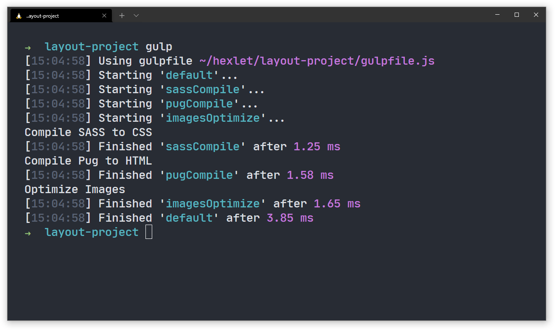
Task: Click the 1.25 ms sassCompile duration
Action: (x=317, y=147)
